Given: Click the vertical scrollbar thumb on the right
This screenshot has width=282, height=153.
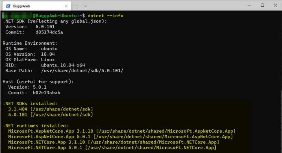Looking at the screenshot, I should click(281, 121).
